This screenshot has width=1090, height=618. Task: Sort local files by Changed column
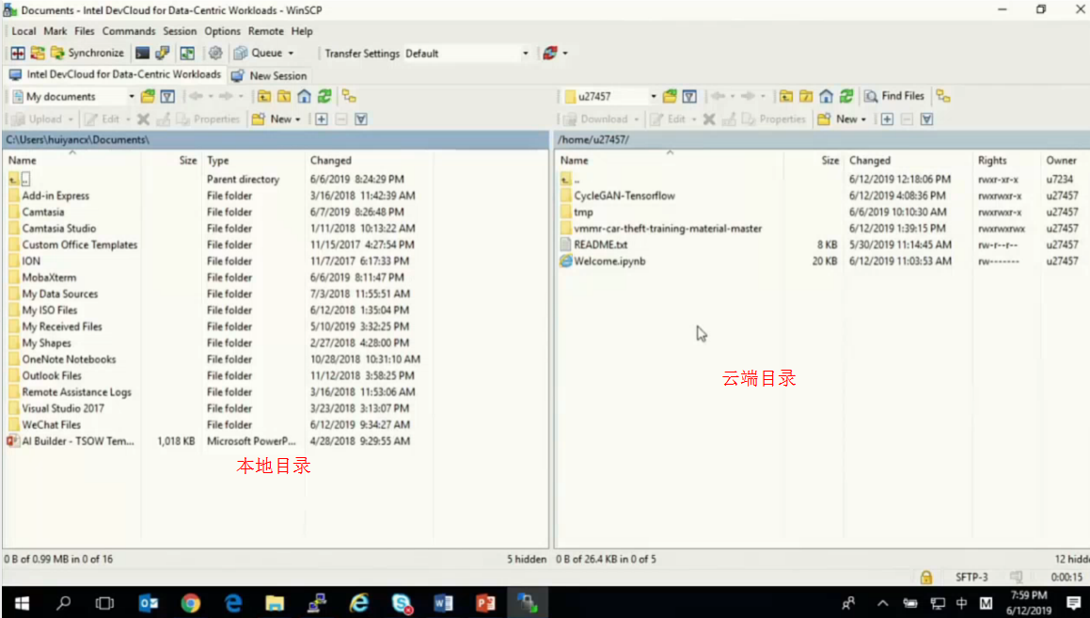pos(369,161)
